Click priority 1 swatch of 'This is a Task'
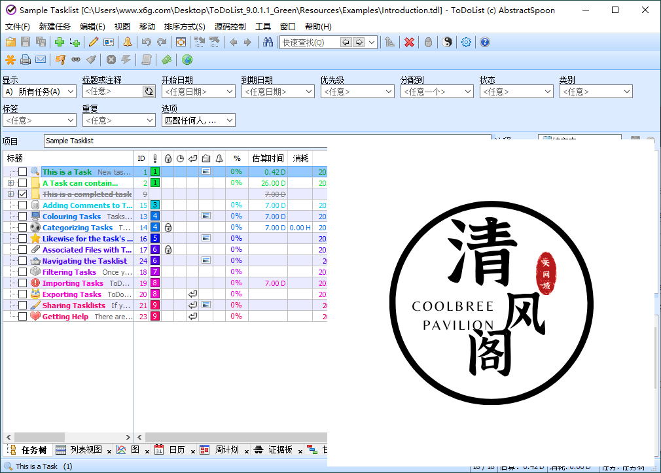661x473 pixels. 155,172
